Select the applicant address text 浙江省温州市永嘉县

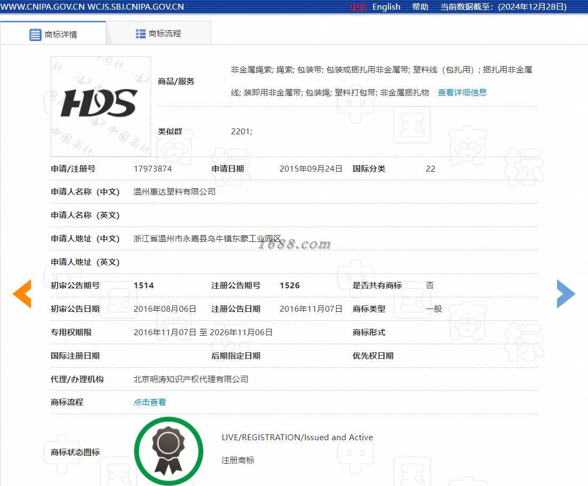[170, 239]
